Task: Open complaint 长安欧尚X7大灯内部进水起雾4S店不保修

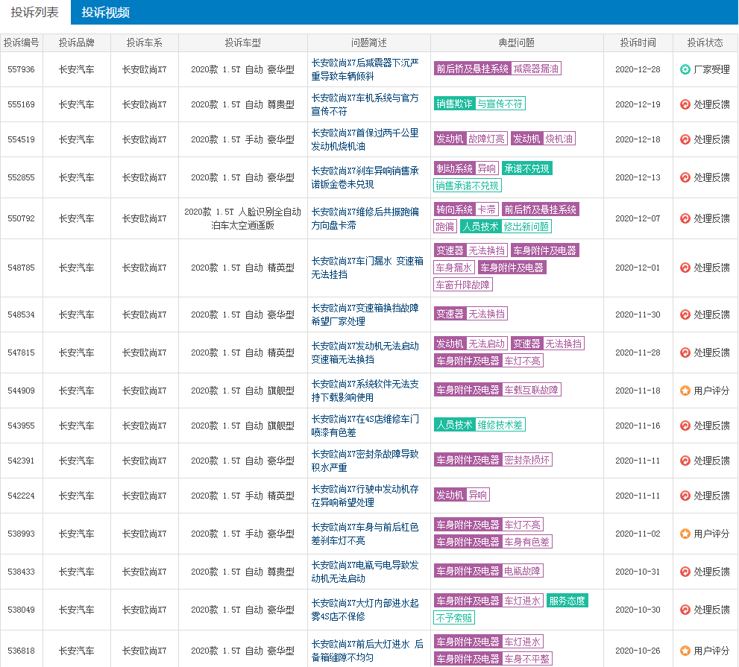Action: tap(365, 610)
